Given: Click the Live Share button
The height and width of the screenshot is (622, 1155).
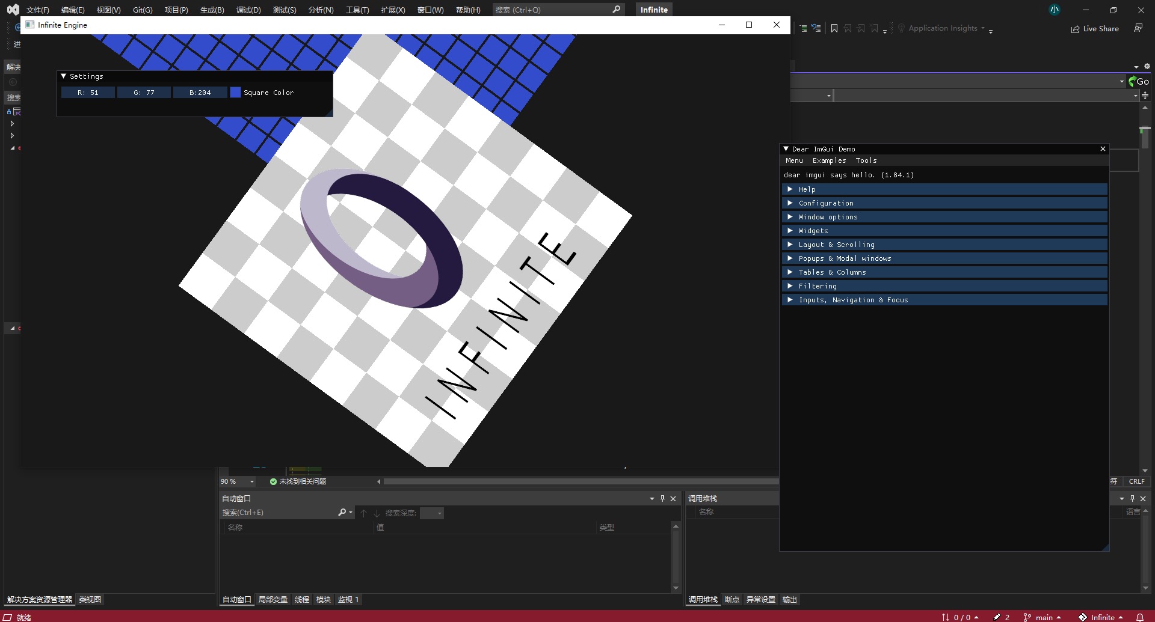Looking at the screenshot, I should 1095,29.
